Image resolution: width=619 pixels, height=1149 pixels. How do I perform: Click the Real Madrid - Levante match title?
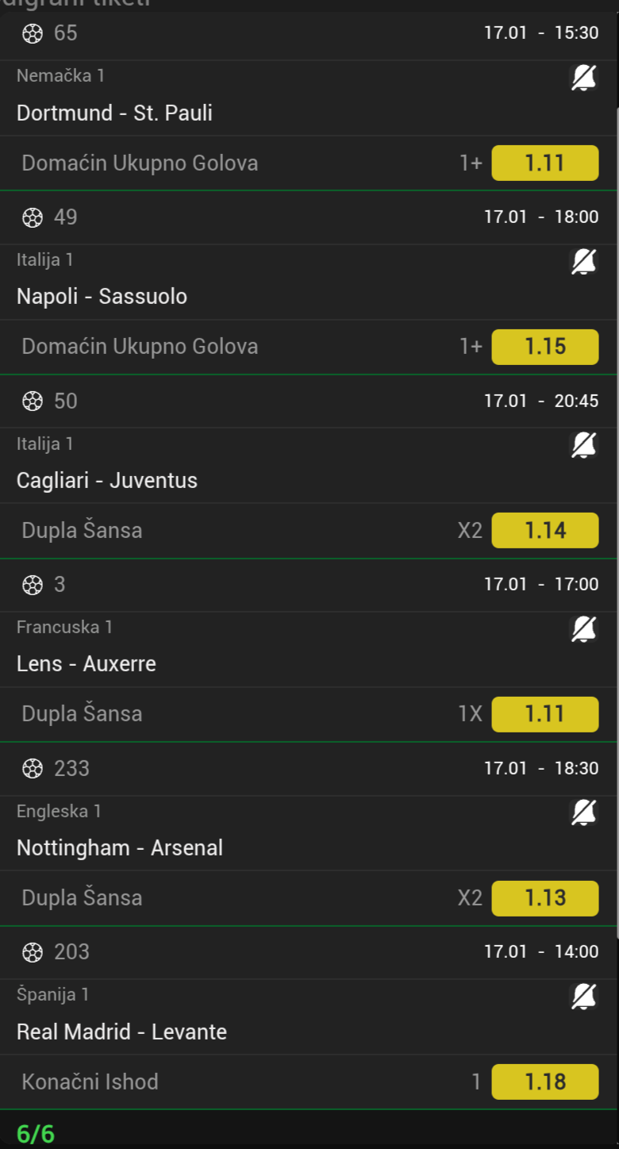pyautogui.click(x=121, y=1032)
